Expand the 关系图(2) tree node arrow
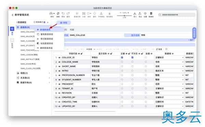205x127 pixels. pos(49,78)
